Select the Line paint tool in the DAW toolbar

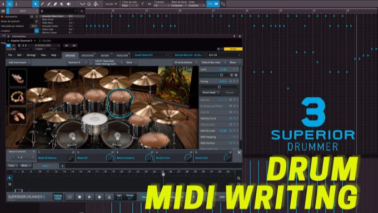[49, 4]
